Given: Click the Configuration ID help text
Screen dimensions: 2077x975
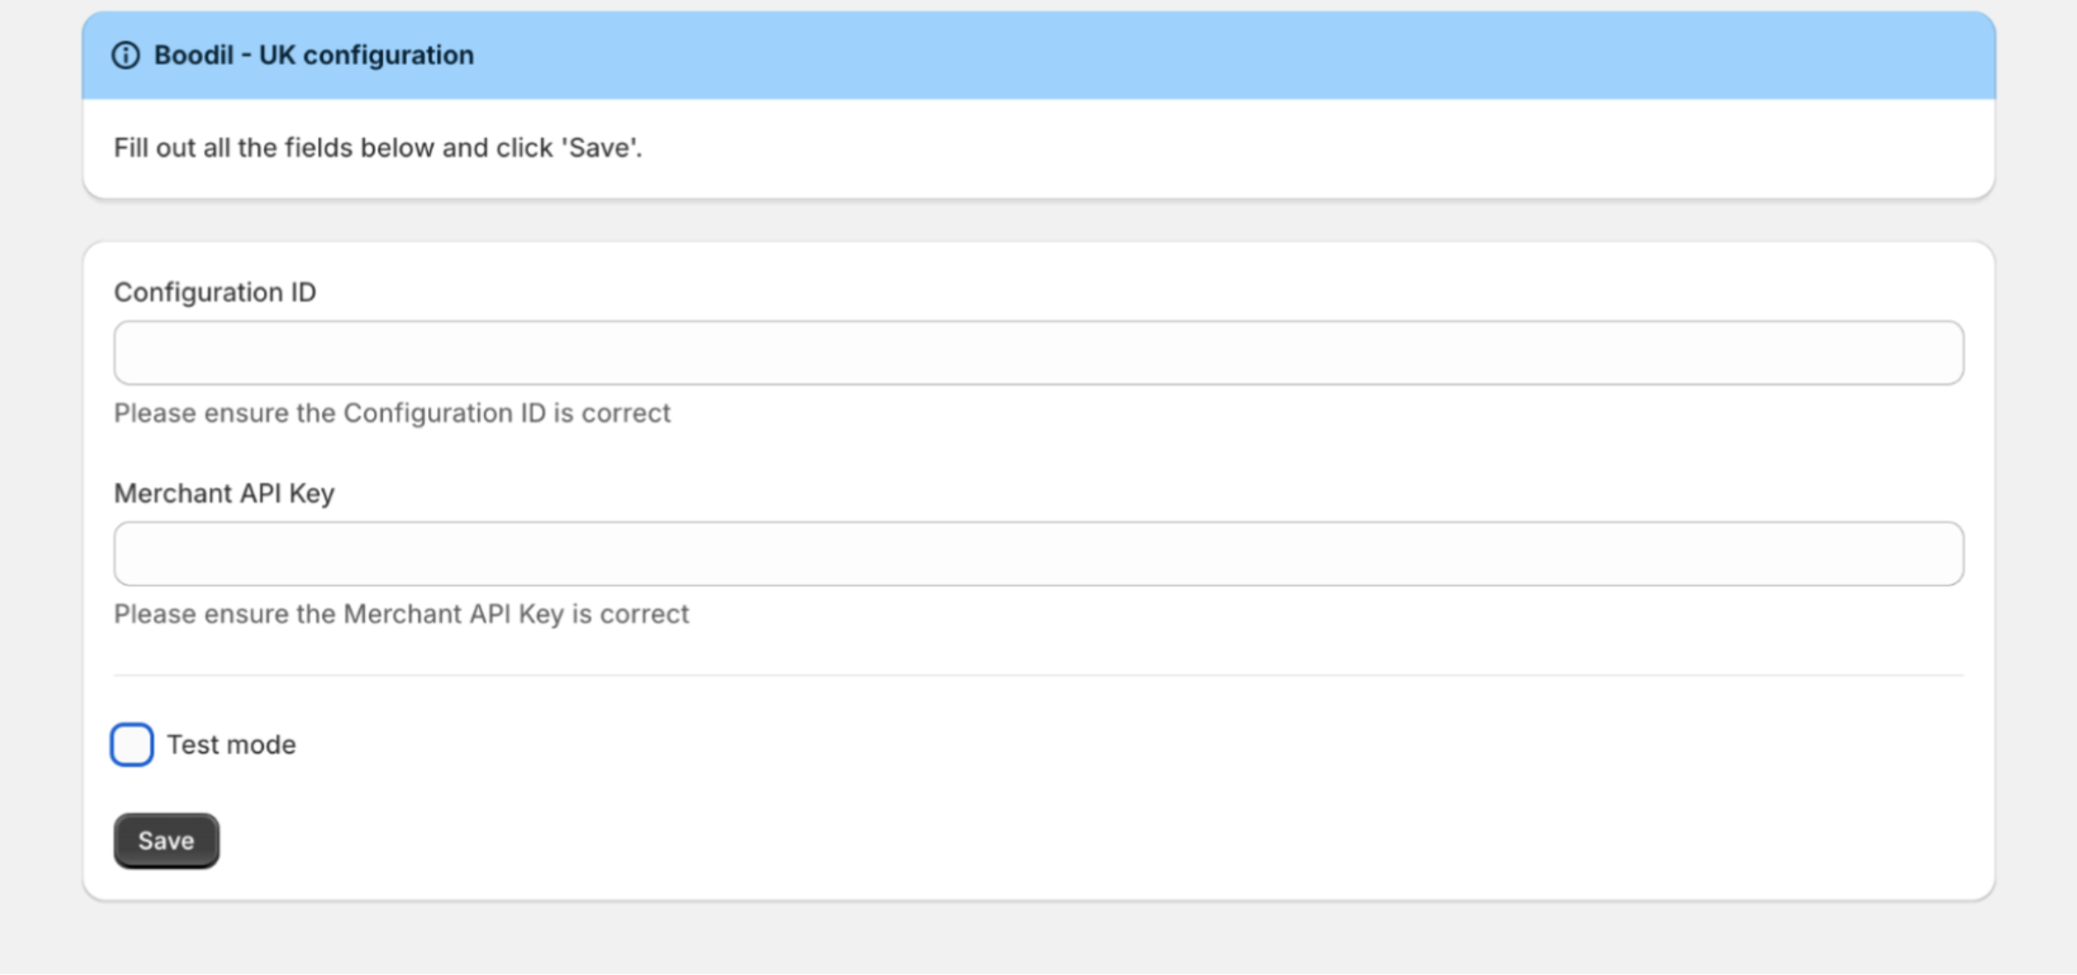Looking at the screenshot, I should [x=391, y=413].
